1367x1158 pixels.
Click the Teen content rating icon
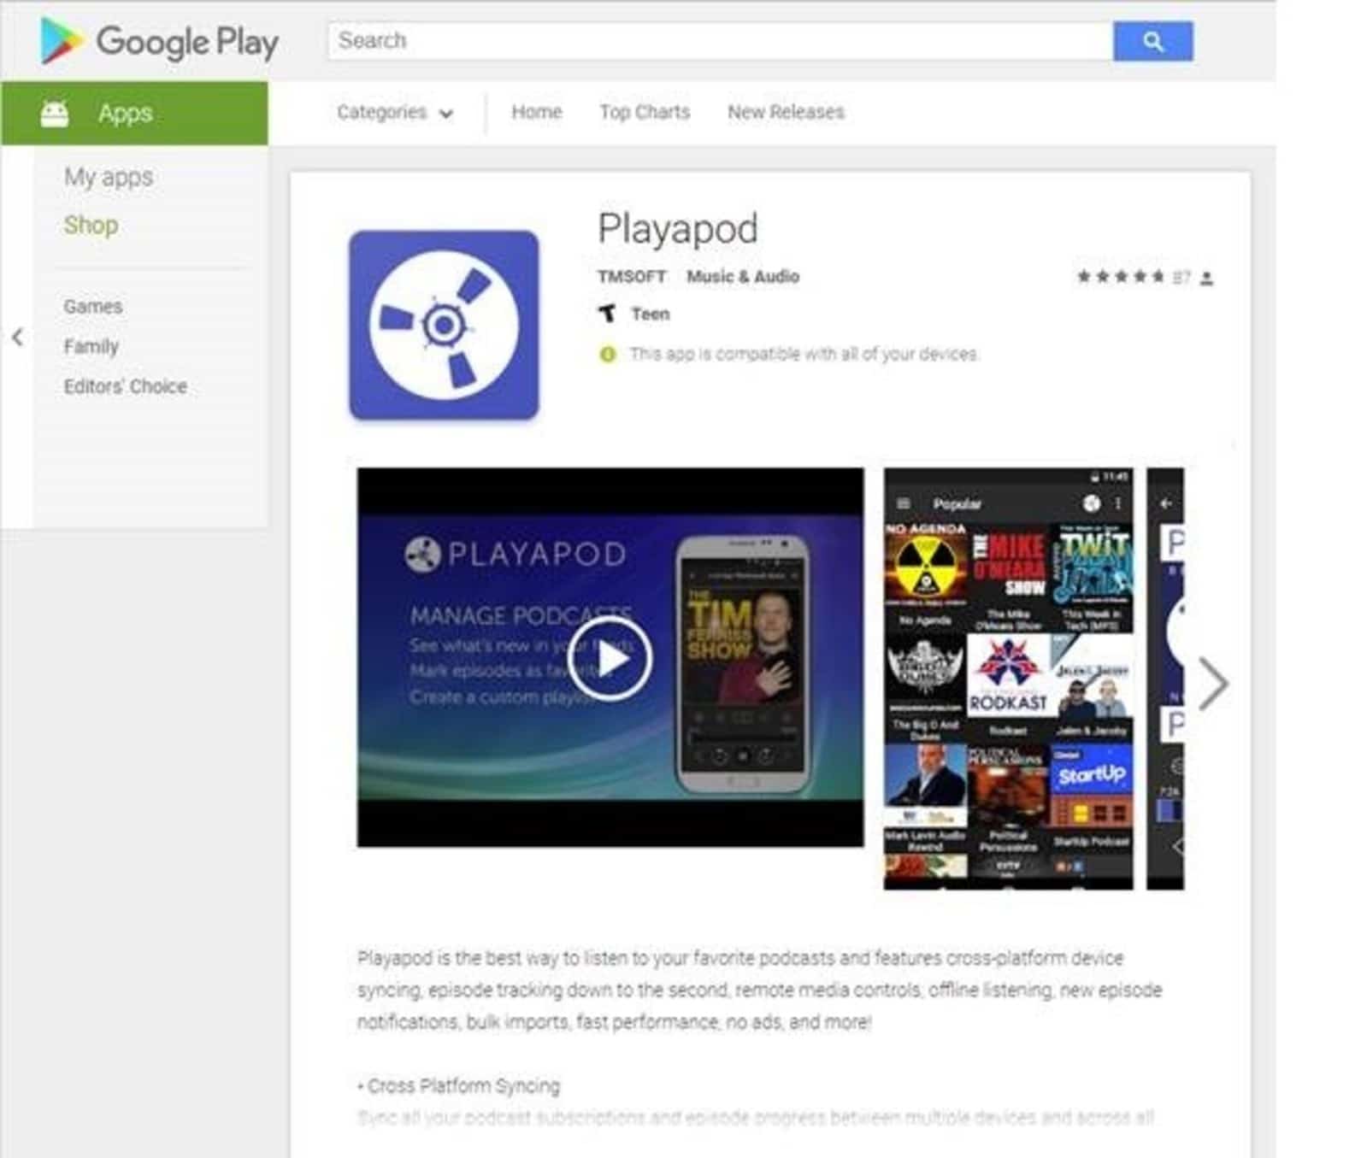pyautogui.click(x=607, y=314)
